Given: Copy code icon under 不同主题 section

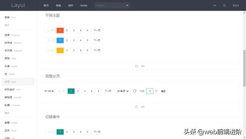Looking at the screenshot, I should point(136,66).
